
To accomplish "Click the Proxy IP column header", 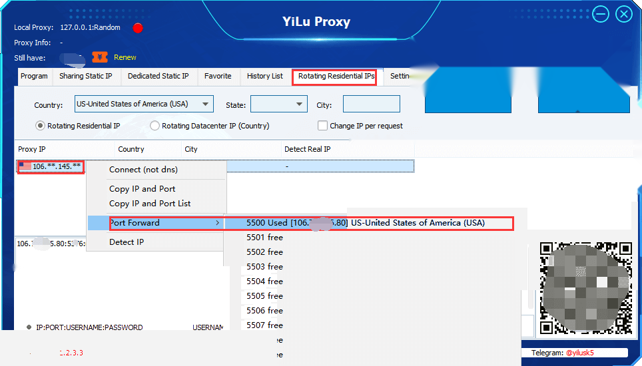I will click(65, 149).
